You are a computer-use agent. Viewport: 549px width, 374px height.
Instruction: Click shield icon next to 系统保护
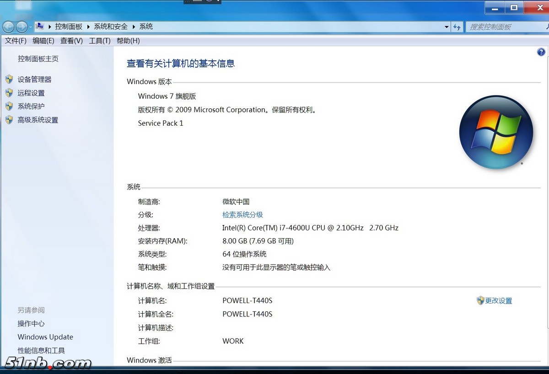pos(9,107)
